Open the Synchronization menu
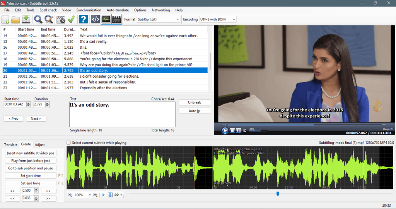Image resolution: width=396 pixels, height=209 pixels. coord(89,10)
